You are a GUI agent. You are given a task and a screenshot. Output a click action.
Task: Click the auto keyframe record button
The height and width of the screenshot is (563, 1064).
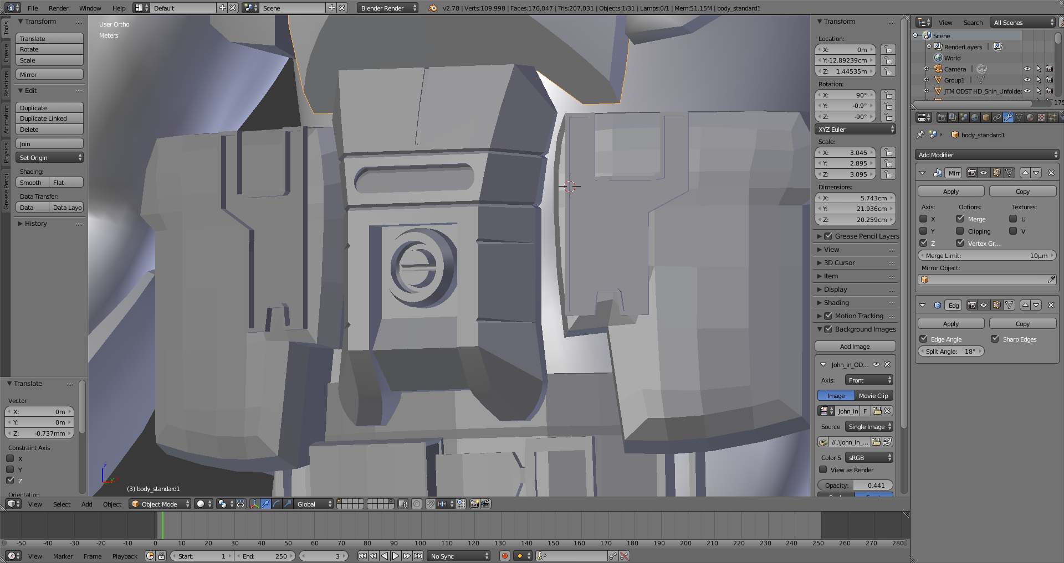[x=504, y=556]
